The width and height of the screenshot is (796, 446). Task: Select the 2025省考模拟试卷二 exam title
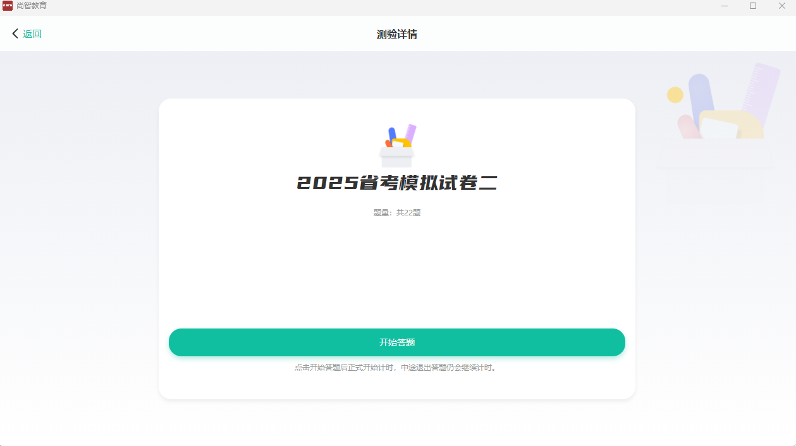pyautogui.click(x=397, y=183)
